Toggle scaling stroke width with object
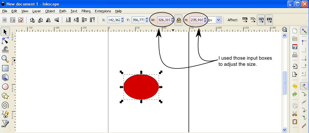 245,20
